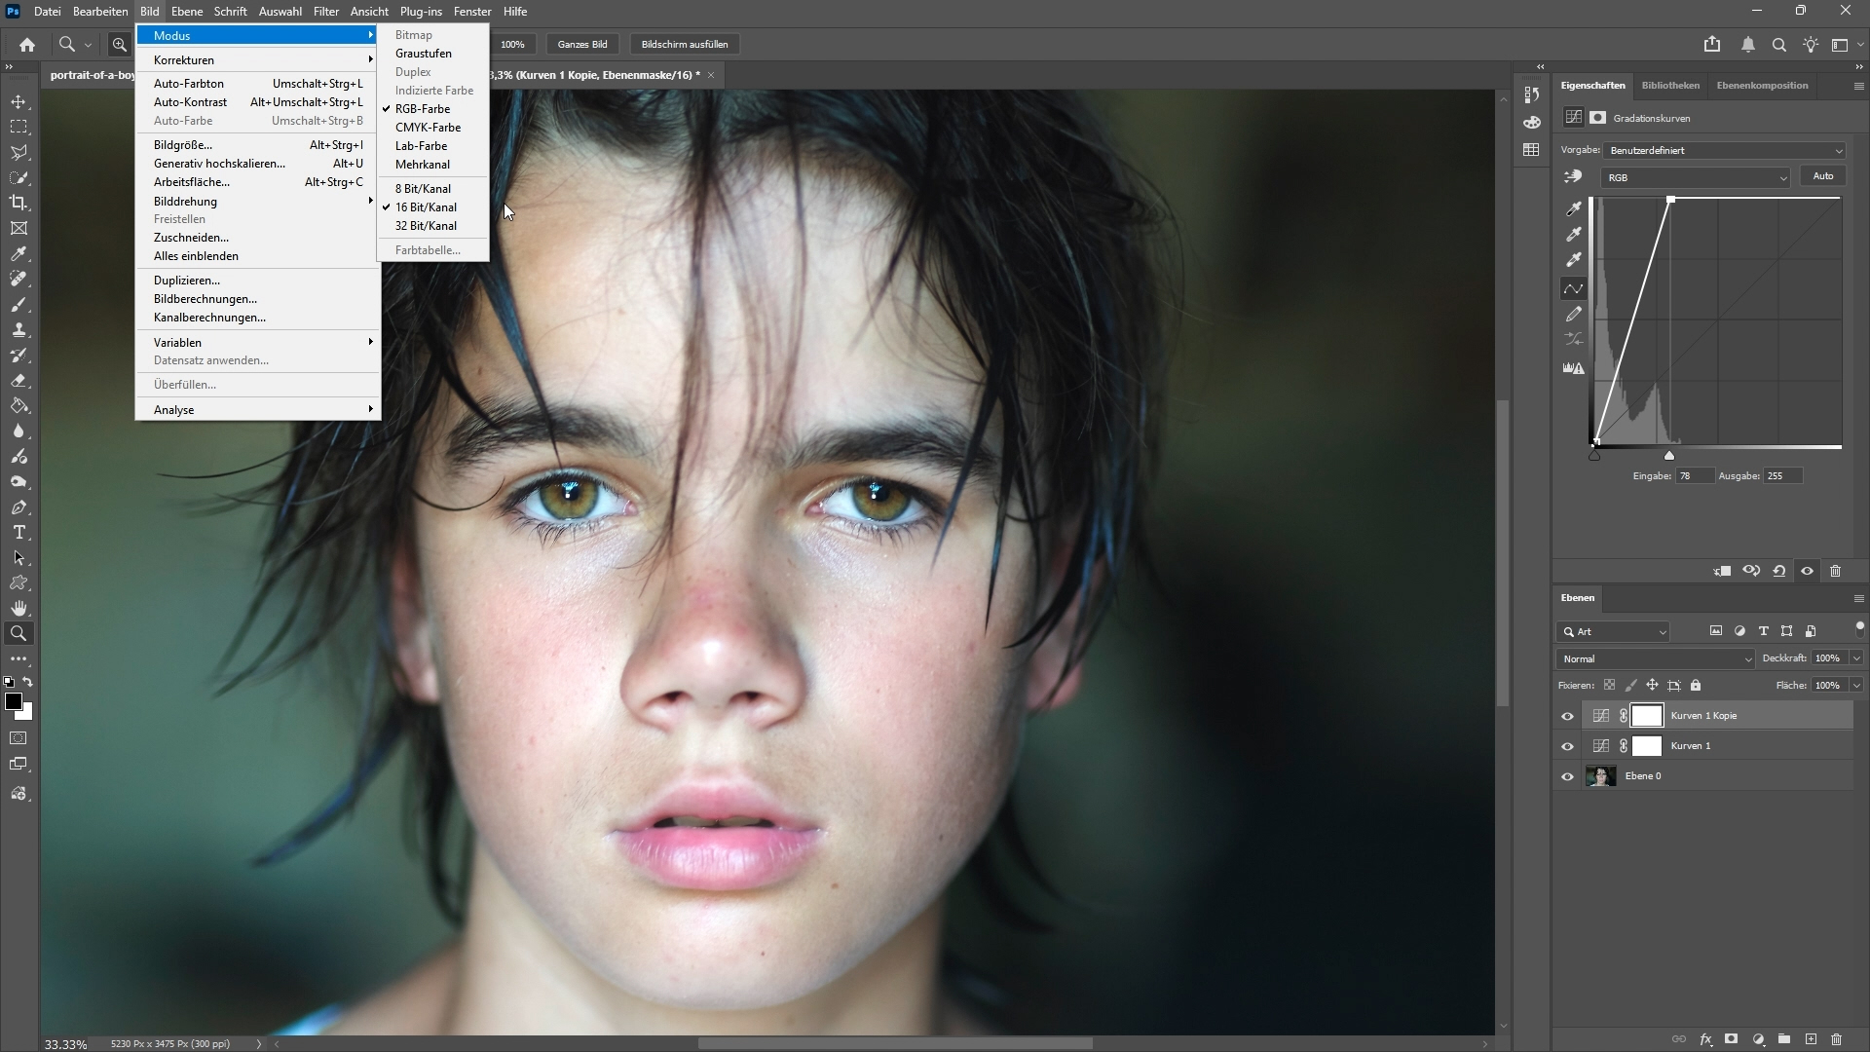Click the Bildschirm ausfüllen button

pyautogui.click(x=685, y=45)
